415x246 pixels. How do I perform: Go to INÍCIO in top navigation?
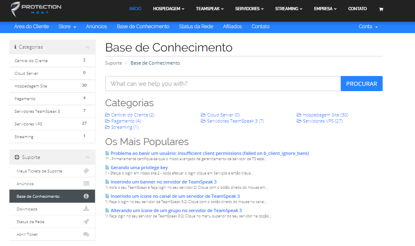coord(135,9)
